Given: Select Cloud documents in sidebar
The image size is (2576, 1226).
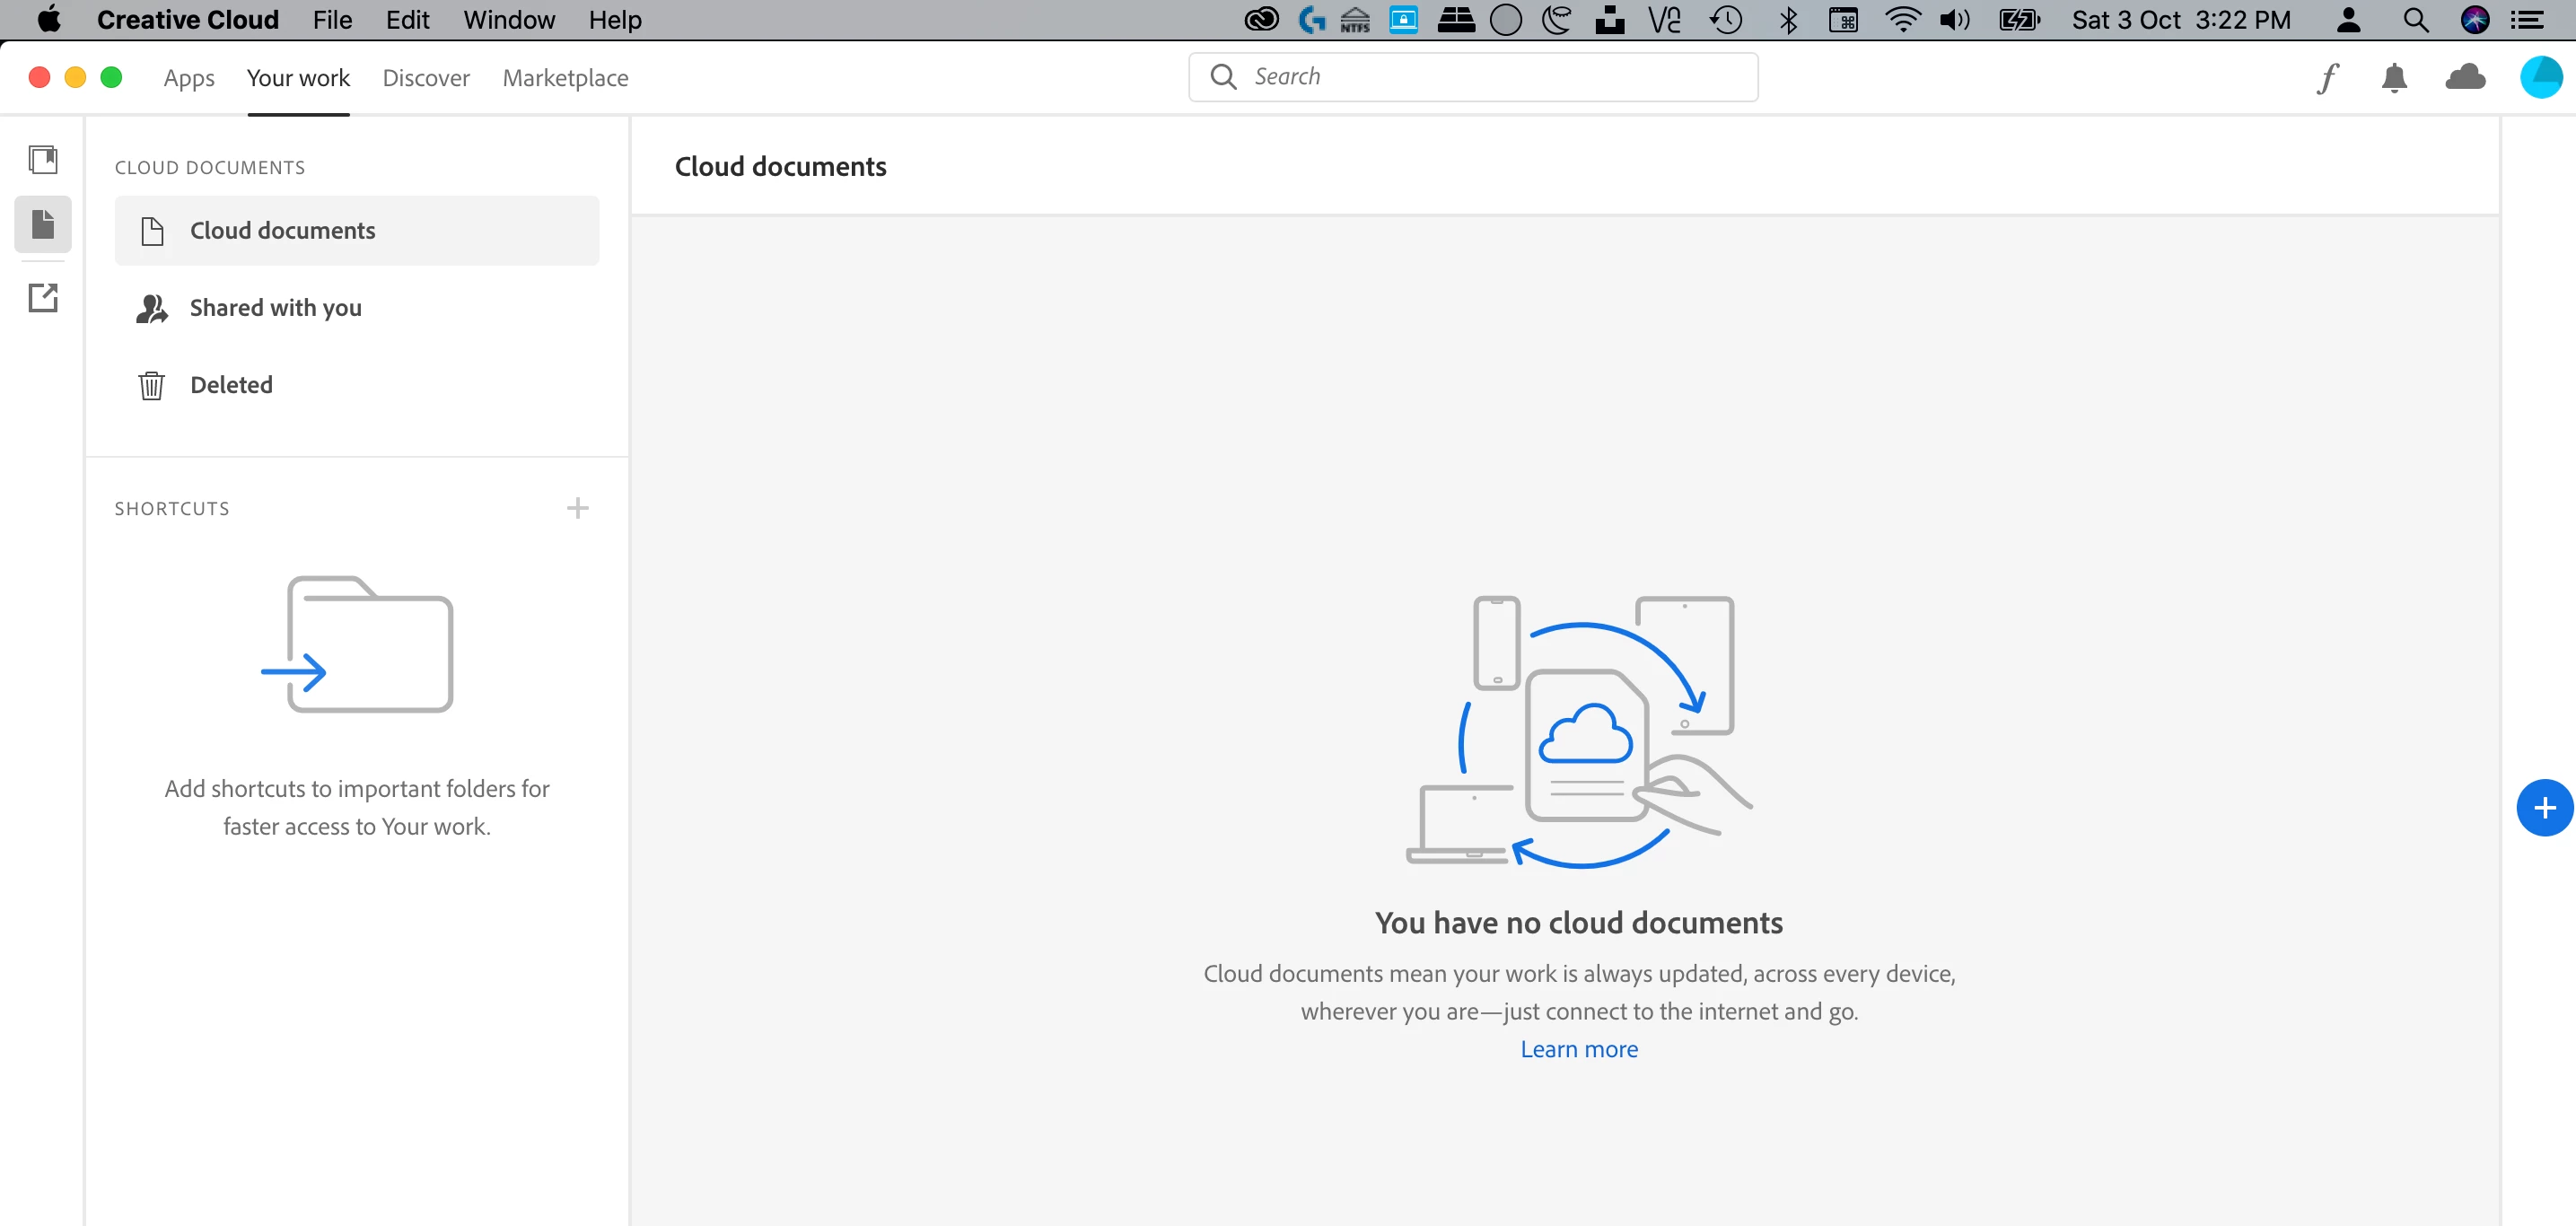Looking at the screenshot, I should coord(282,231).
